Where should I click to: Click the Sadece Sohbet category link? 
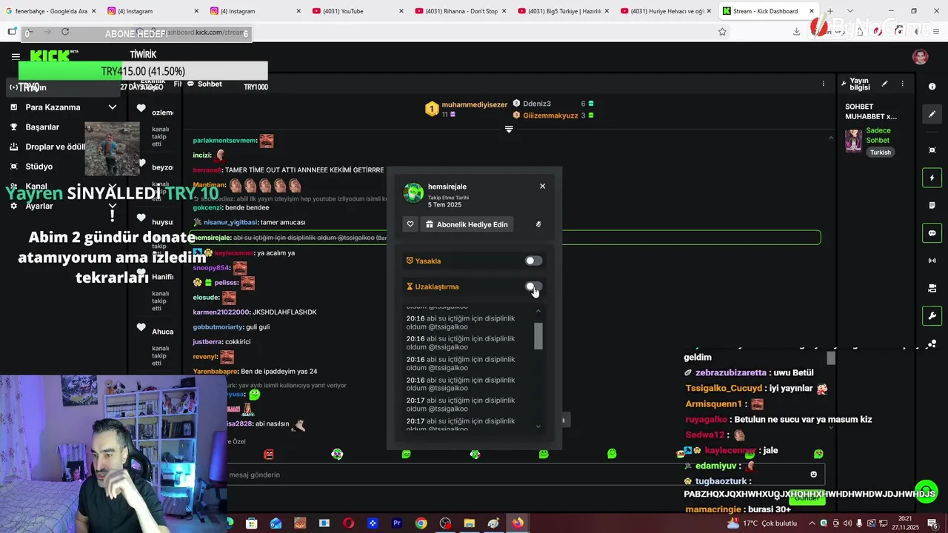(878, 135)
